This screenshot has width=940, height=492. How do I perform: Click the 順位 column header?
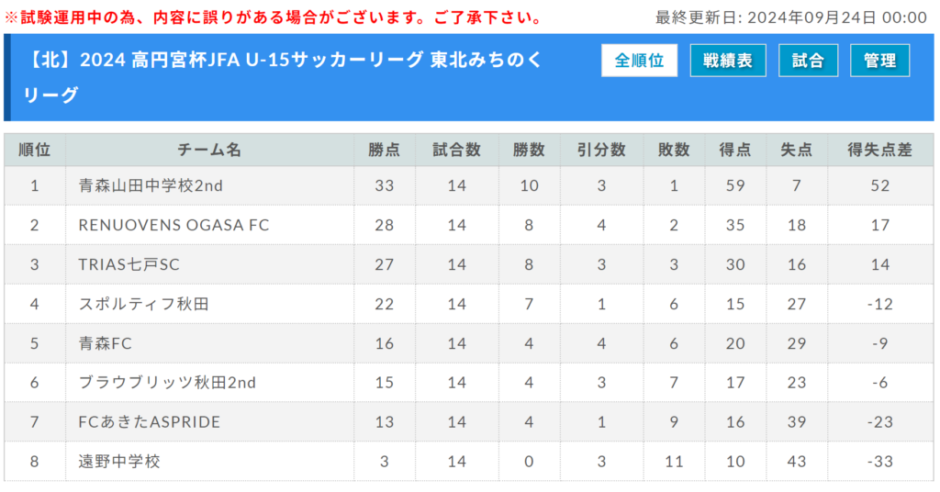[35, 150]
